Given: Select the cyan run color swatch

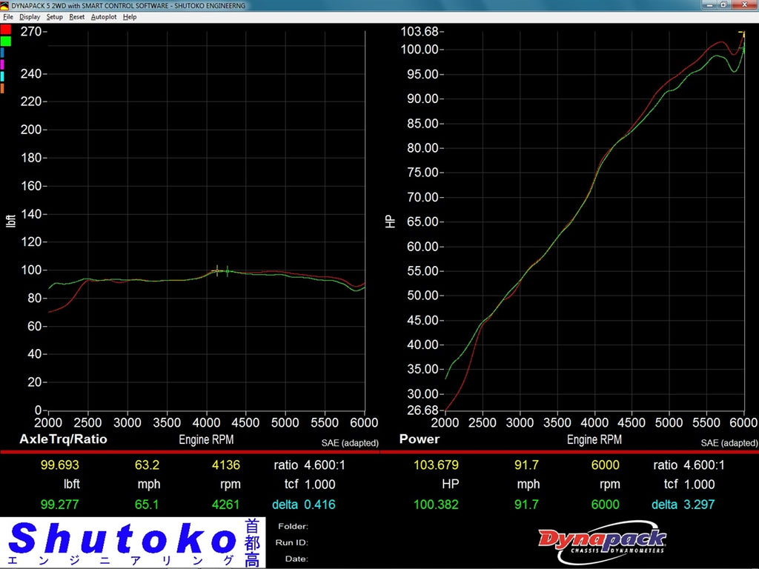Looking at the screenshot, I should click(2, 76).
